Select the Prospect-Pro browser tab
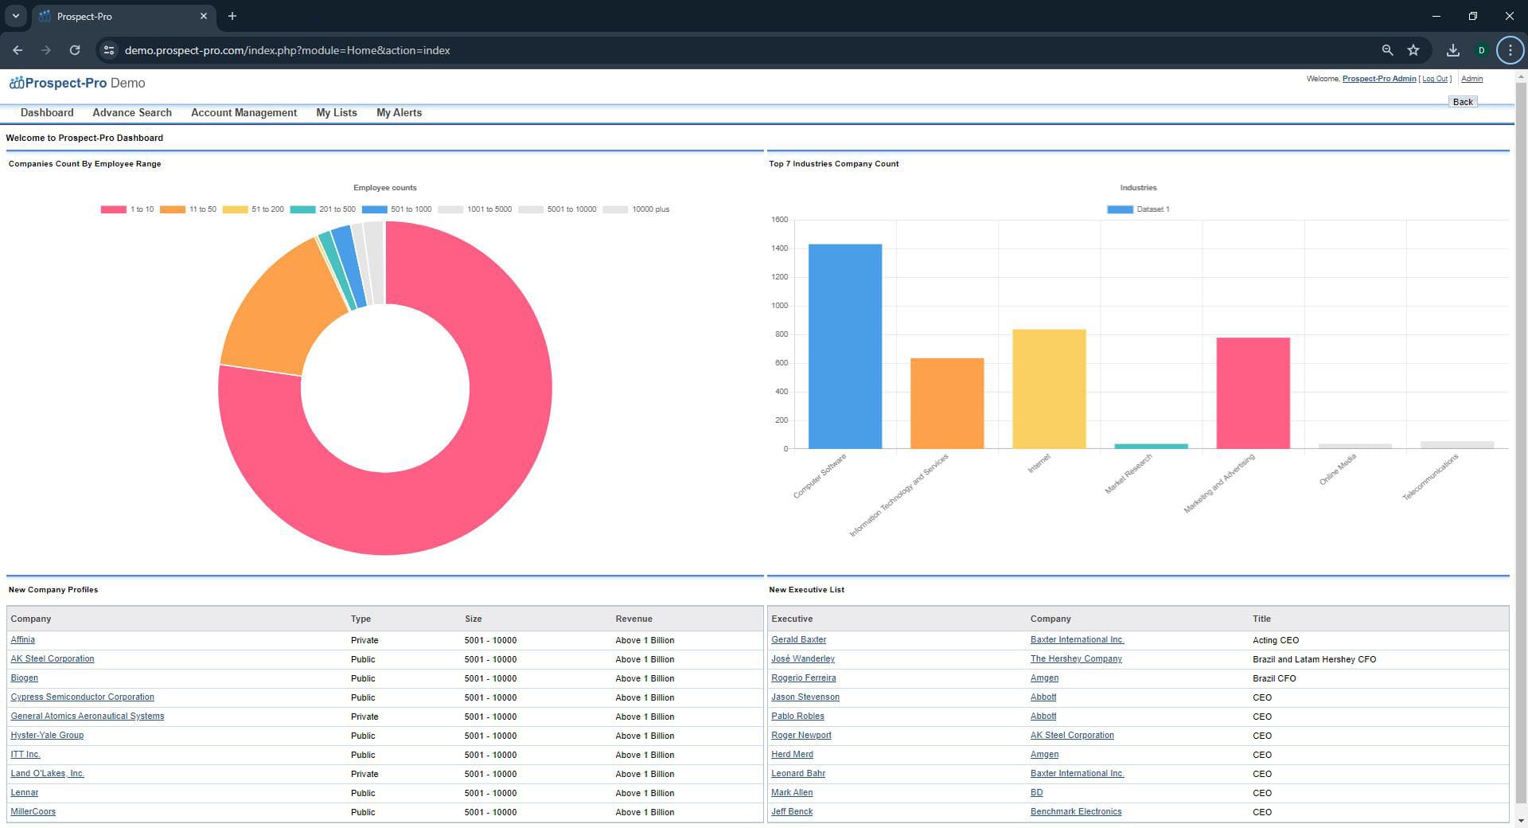The image size is (1528, 828). click(123, 16)
